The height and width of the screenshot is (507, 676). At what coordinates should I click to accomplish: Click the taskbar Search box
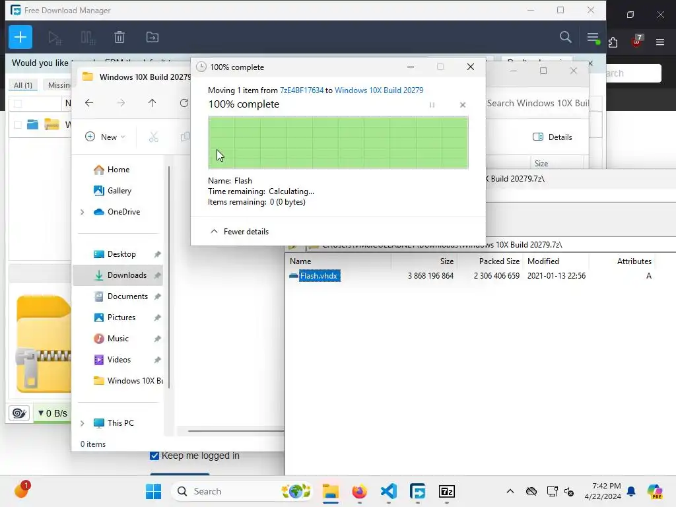242,491
